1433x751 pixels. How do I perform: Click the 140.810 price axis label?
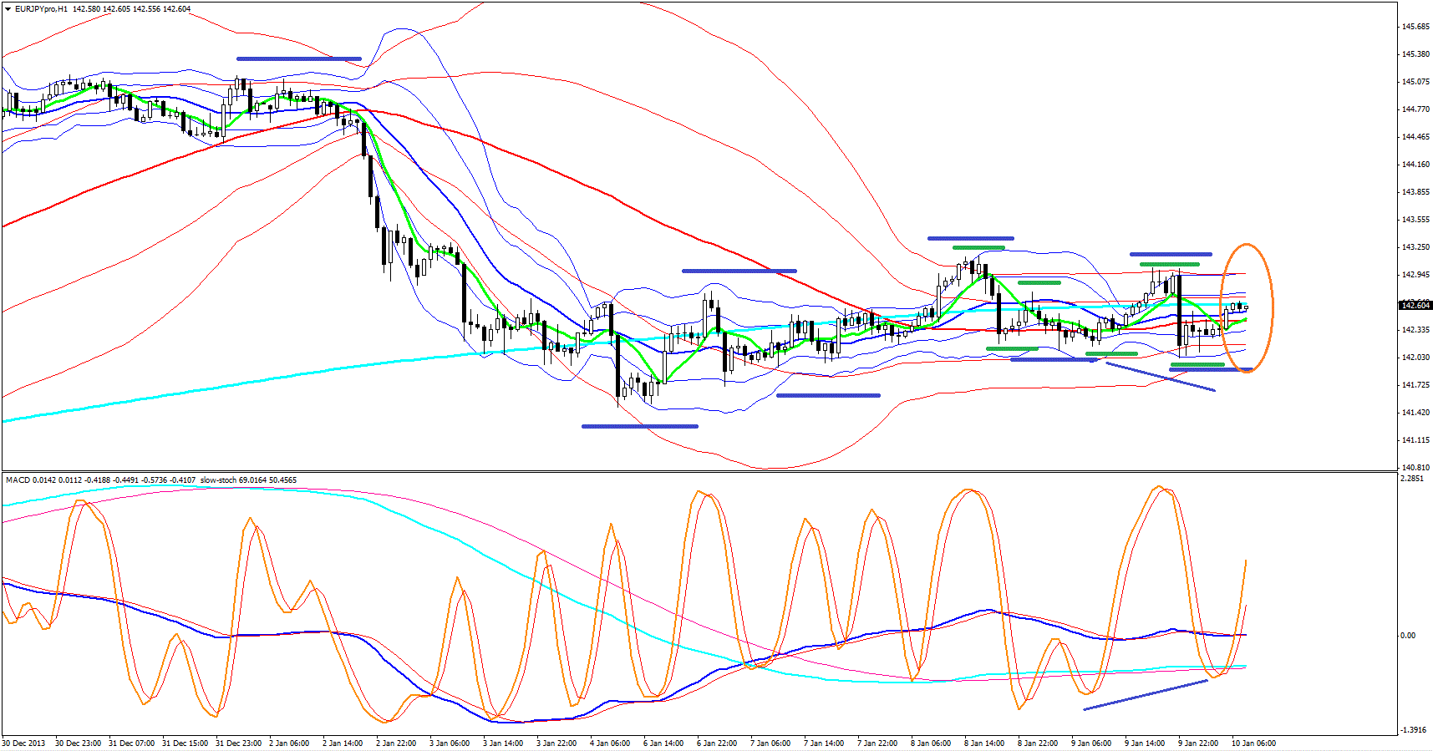pyautogui.click(x=1415, y=467)
